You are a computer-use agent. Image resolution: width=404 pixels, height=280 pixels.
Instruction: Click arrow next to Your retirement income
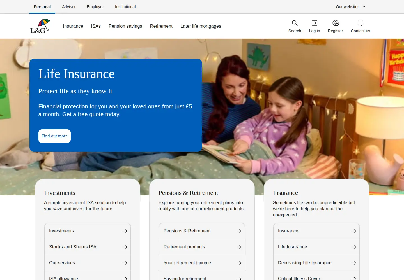[239, 263]
